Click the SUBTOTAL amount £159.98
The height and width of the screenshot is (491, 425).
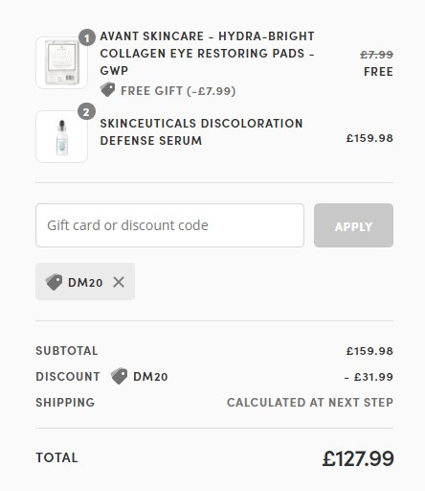[x=369, y=351]
